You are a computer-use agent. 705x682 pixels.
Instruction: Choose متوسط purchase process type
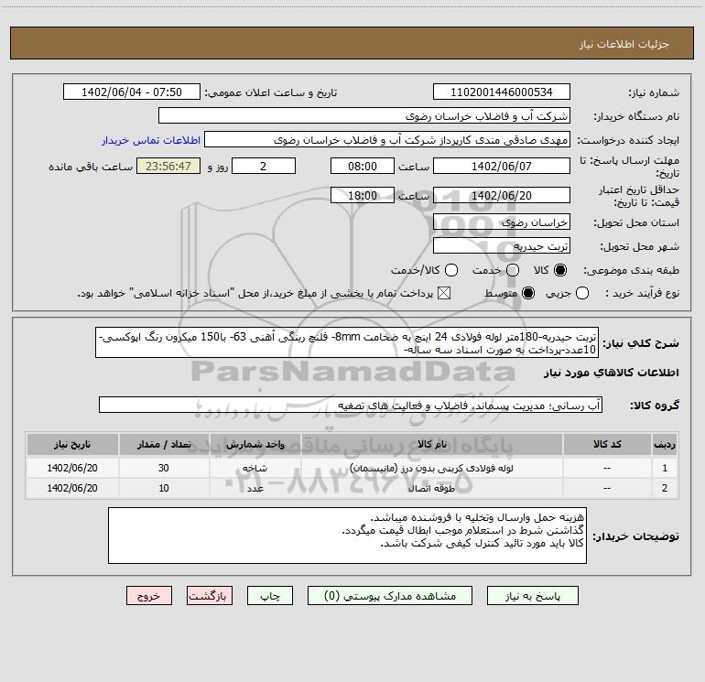(528, 293)
